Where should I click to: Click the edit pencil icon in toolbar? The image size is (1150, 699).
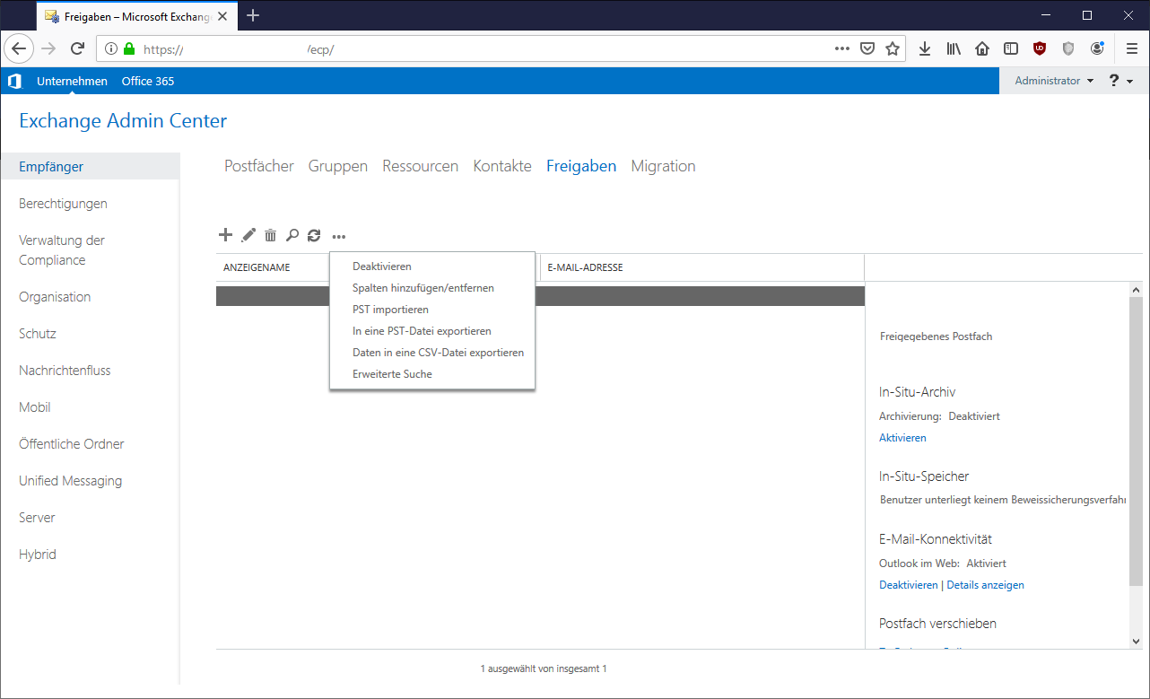pos(248,235)
